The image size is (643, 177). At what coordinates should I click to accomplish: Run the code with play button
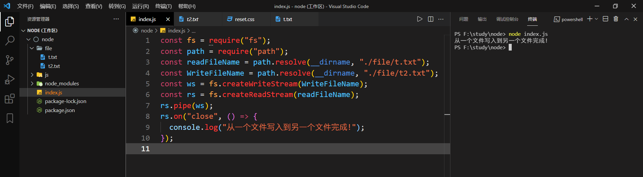point(420,19)
